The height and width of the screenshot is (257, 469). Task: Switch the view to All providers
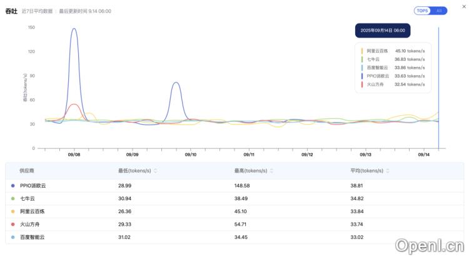click(x=439, y=11)
